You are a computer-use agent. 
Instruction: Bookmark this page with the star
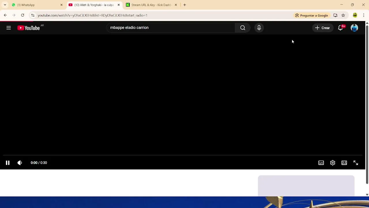[x=343, y=15]
